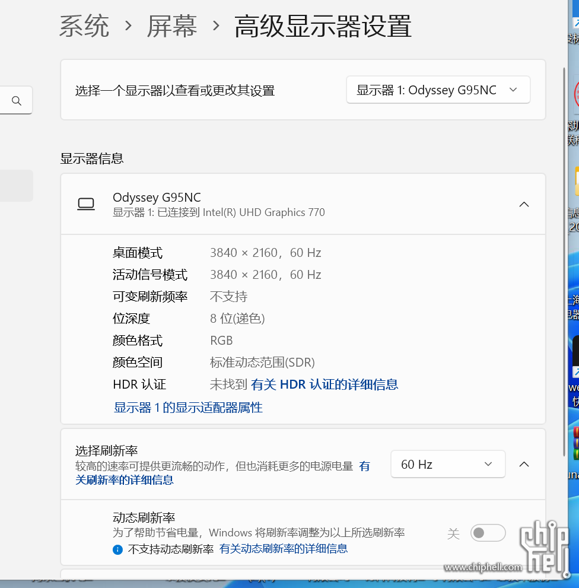Open 有关动态刷新率的详细信息 link

click(284, 549)
